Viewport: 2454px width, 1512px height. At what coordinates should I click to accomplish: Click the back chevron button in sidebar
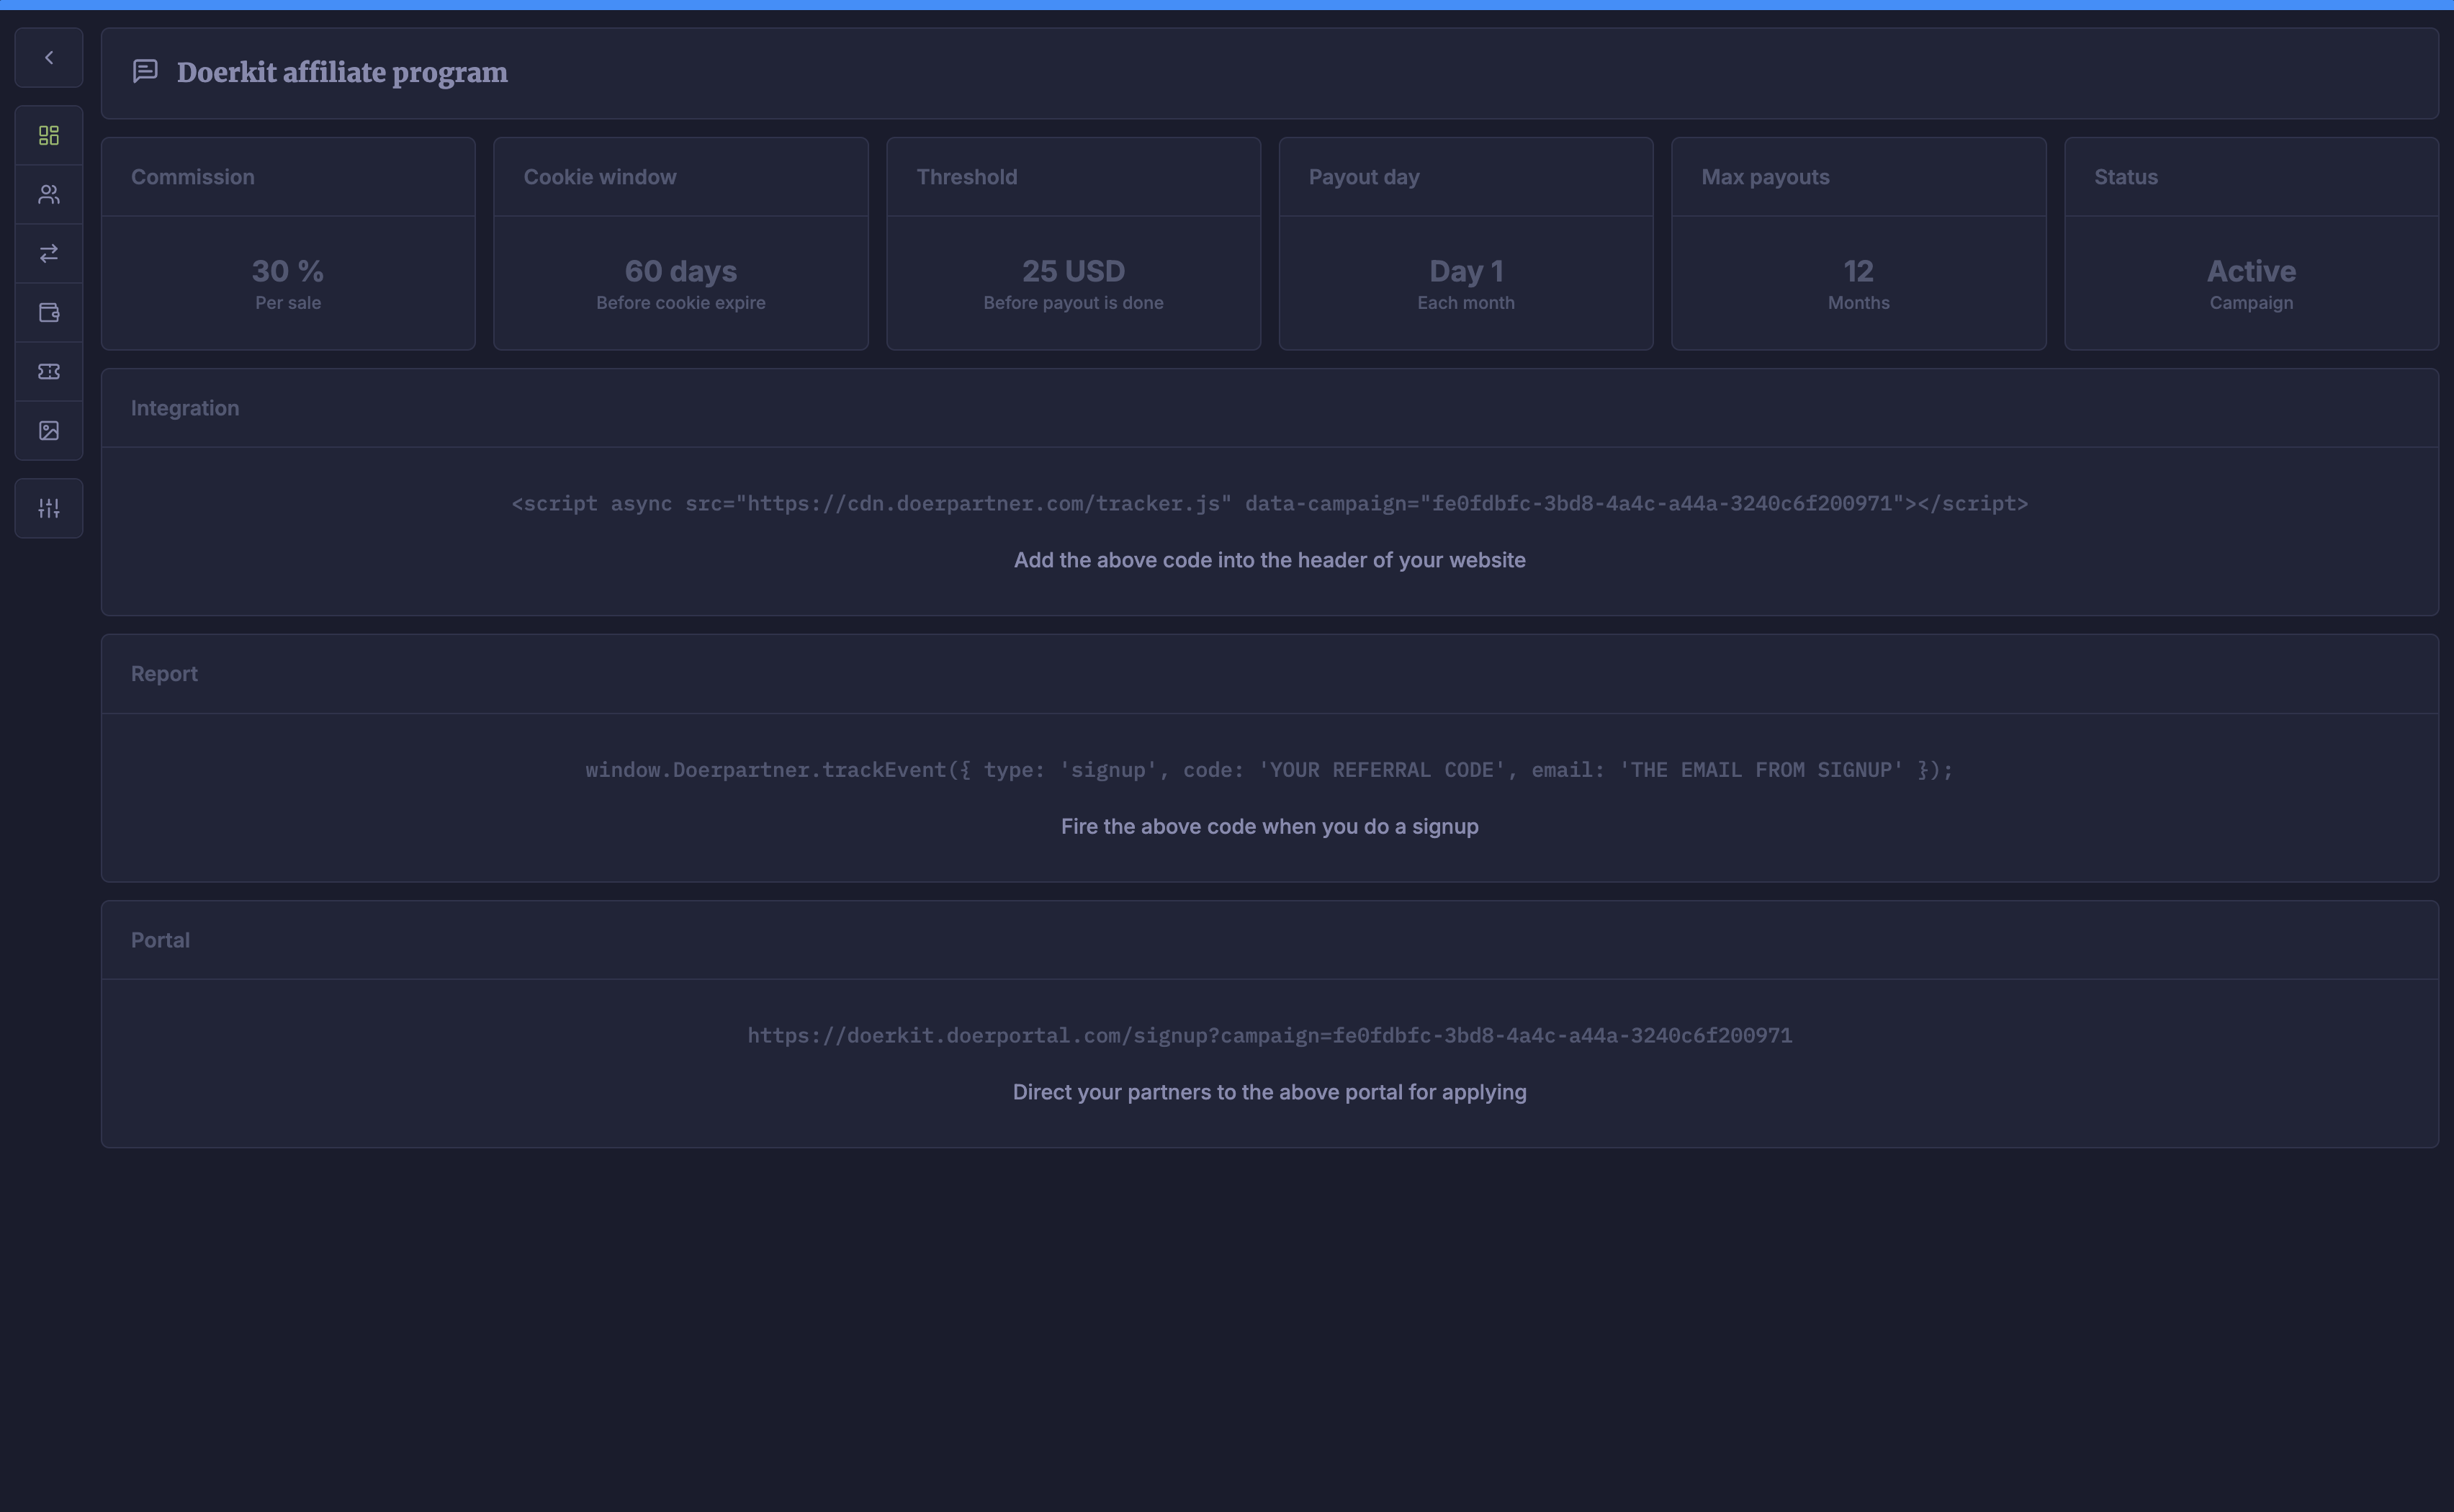pos(49,58)
